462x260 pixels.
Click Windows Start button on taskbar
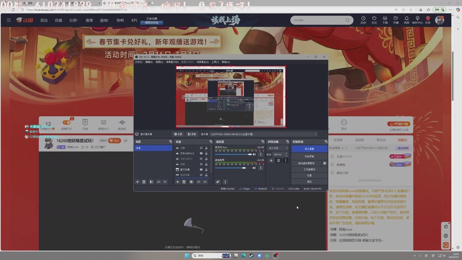[x=187, y=255]
